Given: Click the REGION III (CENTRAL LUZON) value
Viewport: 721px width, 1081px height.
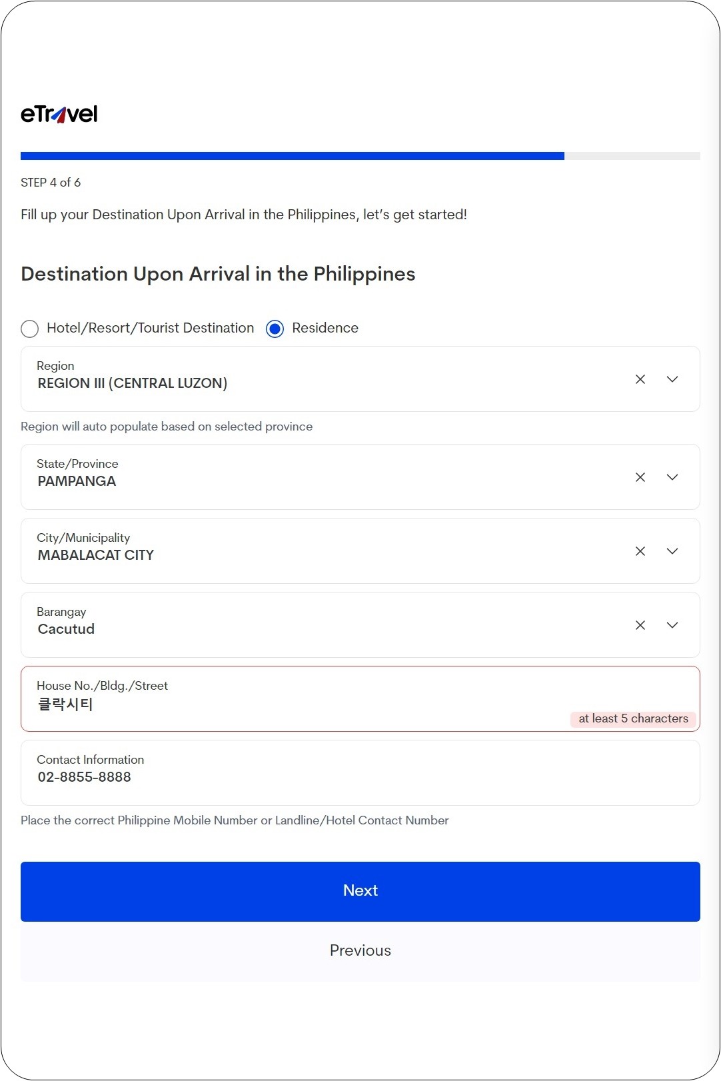Looking at the screenshot, I should point(133,383).
